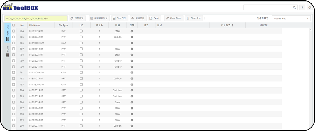This screenshot has width=315, height=131.
Task: Click gear icon for row 793
Action: pos(132,85)
